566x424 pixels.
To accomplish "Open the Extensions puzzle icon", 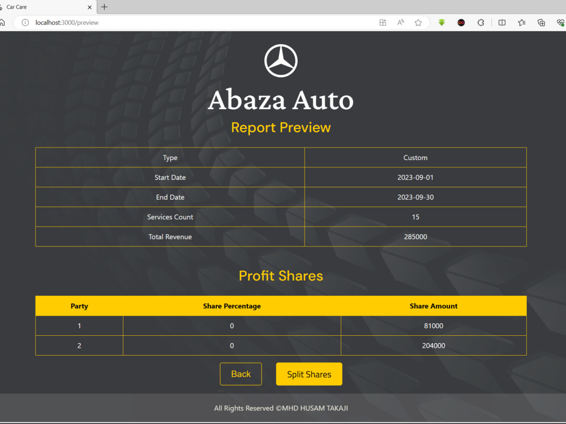I will (481, 23).
